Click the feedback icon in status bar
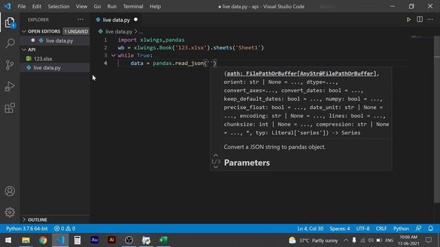Viewport: 440px width, 247px height. pos(418,228)
